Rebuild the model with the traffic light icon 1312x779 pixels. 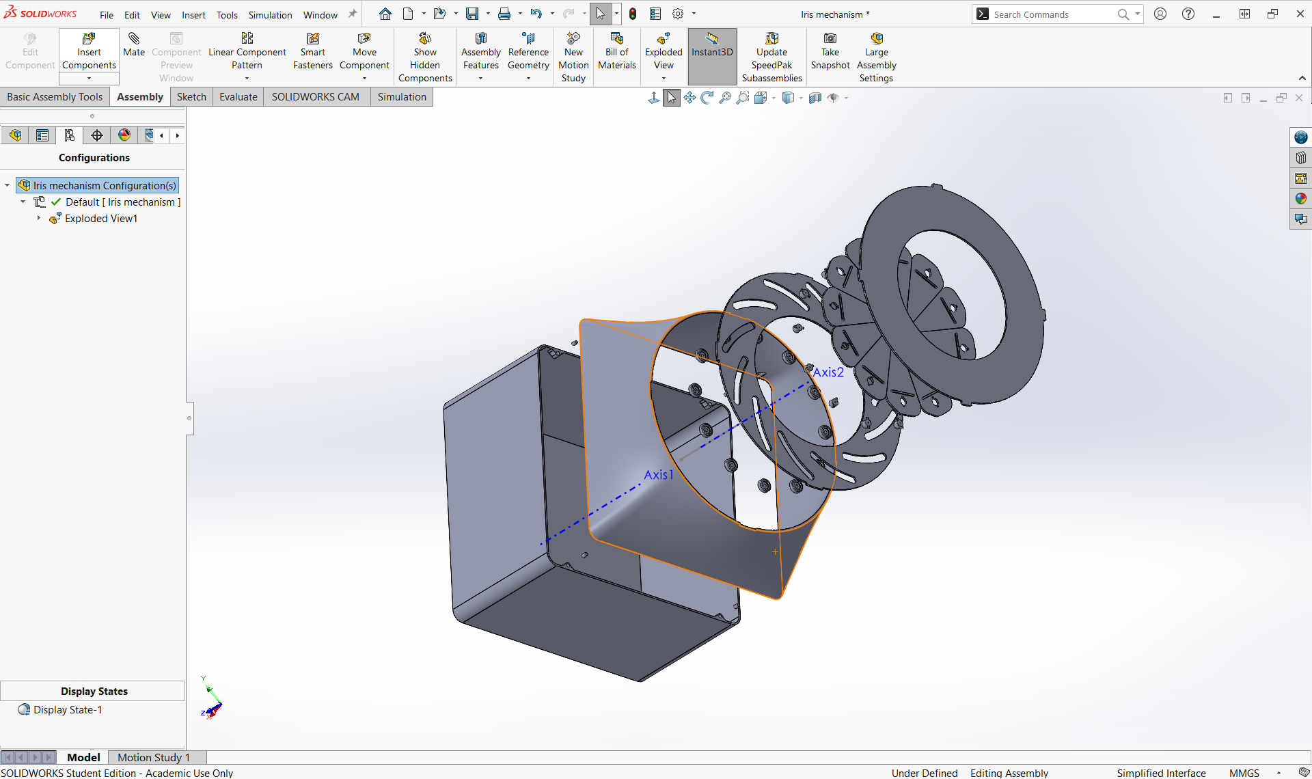tap(633, 14)
